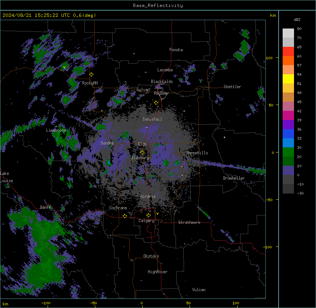Click the km unit label at bottom left
This screenshot has width=316, height=308.
(x=5, y=304)
